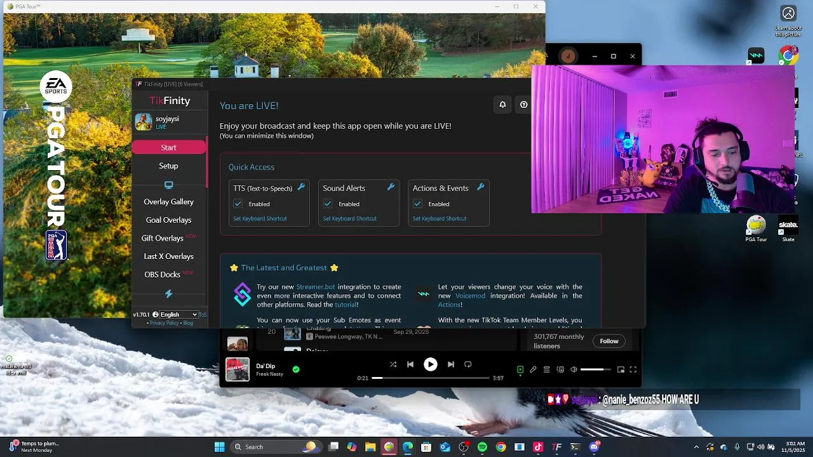Open OBS Docks in sidebar
This screenshot has width=813, height=457.
pyautogui.click(x=163, y=275)
